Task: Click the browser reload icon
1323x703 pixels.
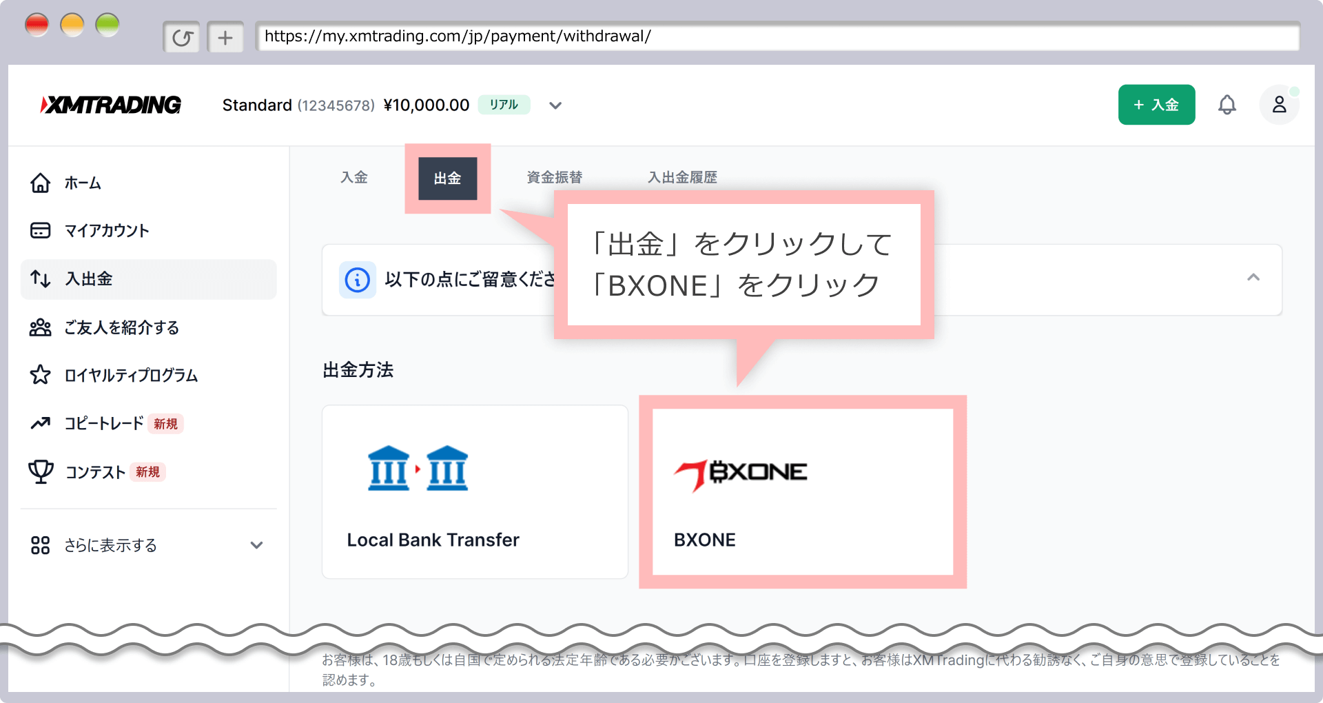Action: tap(182, 37)
